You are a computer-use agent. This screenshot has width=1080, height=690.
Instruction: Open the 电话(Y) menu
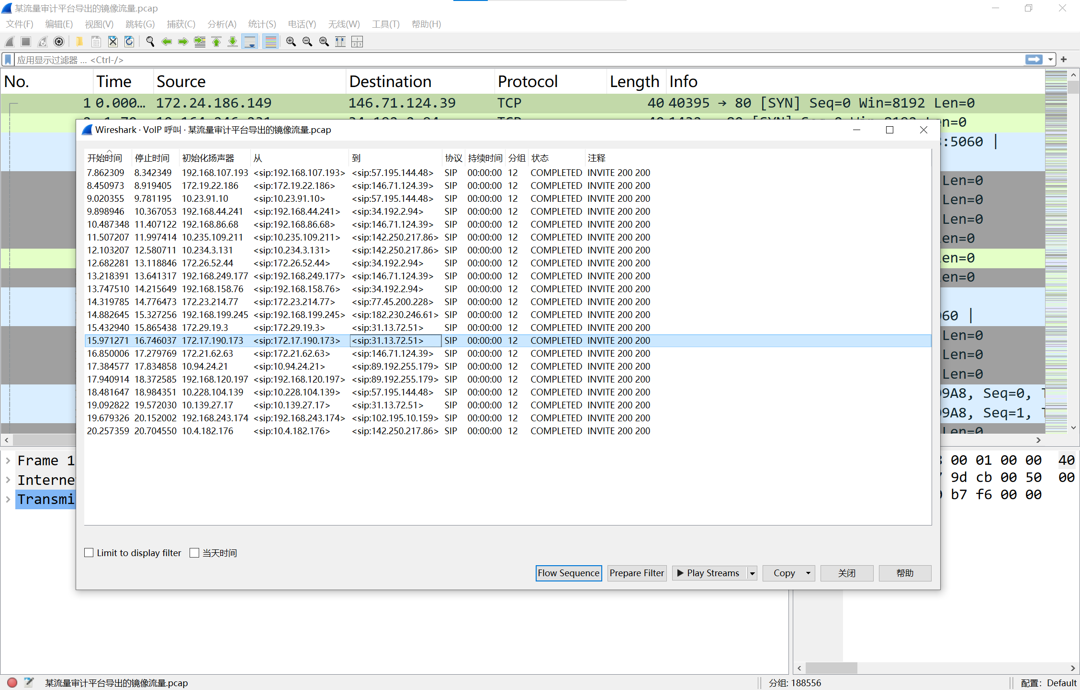[302, 24]
